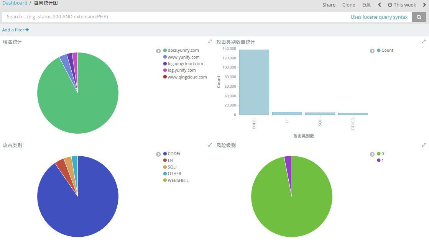429x244 pixels.
Task: Click the plus icon to add filter
Action: [x=27, y=30]
